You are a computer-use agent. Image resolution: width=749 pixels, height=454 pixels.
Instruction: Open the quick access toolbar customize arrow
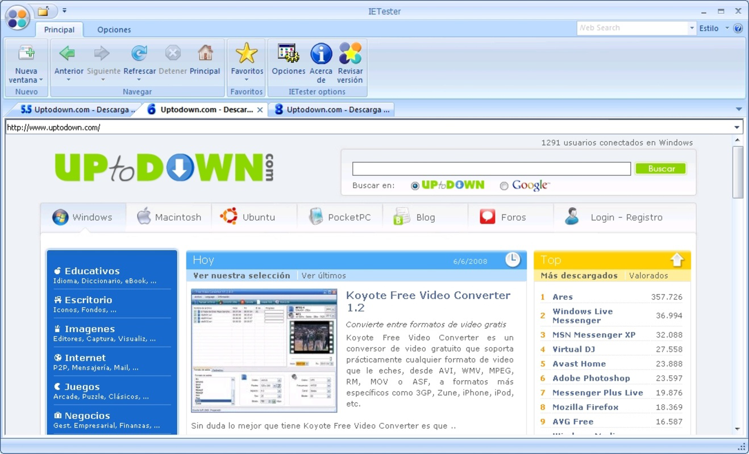click(64, 10)
